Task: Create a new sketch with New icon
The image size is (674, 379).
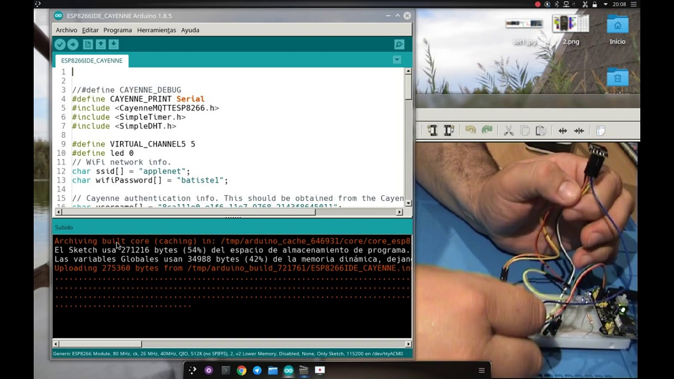Action: 88,45
